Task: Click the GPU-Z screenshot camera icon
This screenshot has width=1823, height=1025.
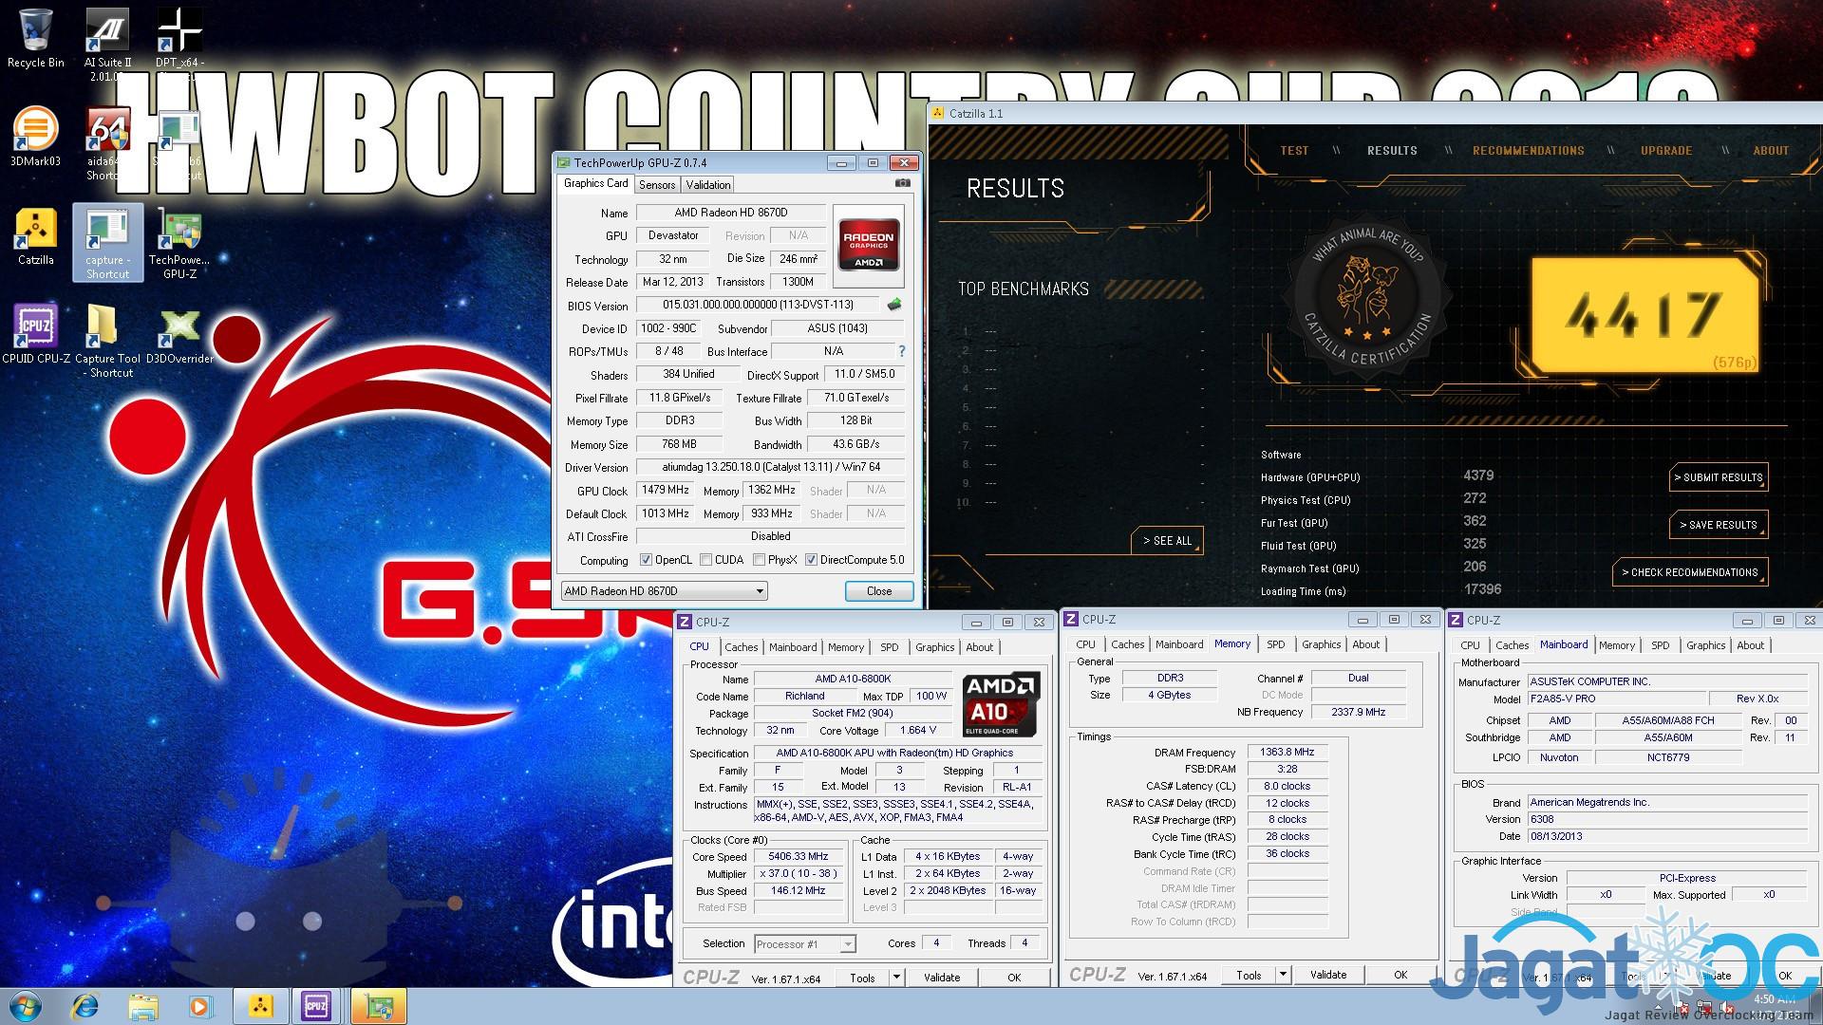Action: pyautogui.click(x=902, y=183)
